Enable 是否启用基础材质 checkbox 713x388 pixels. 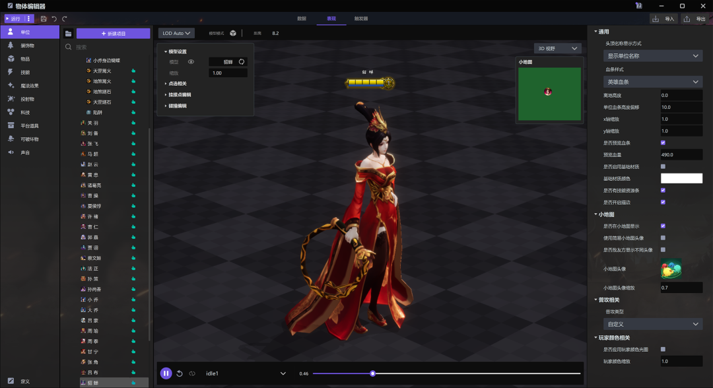click(663, 166)
